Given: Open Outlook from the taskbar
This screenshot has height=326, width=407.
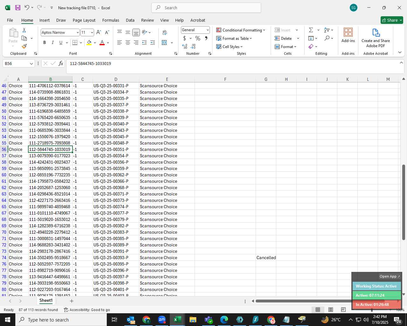Looking at the screenshot, I should pyautogui.click(x=131, y=320).
